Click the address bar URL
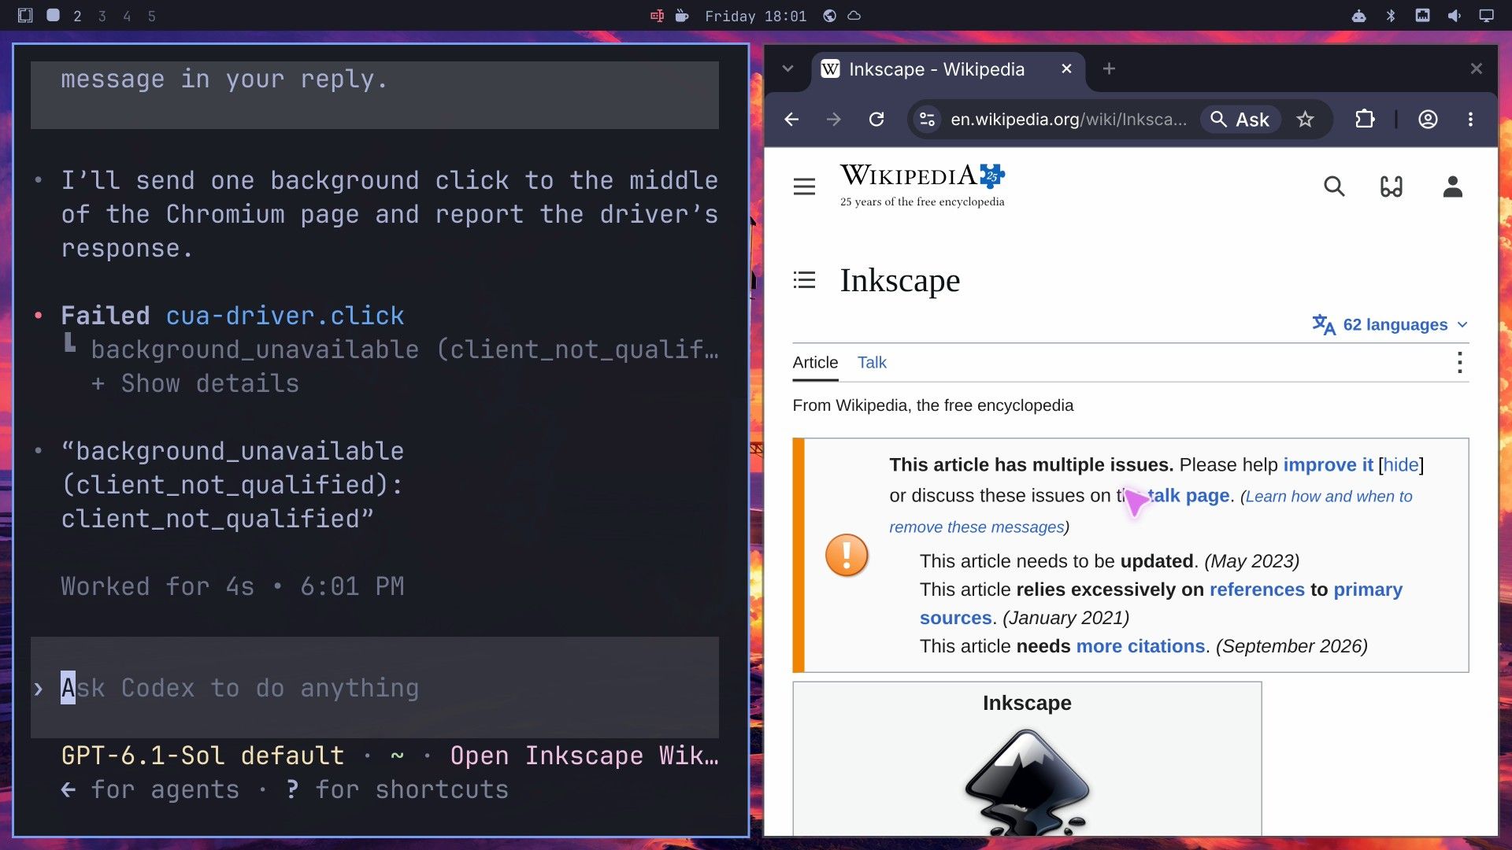Image resolution: width=1512 pixels, height=850 pixels. tap(1068, 120)
